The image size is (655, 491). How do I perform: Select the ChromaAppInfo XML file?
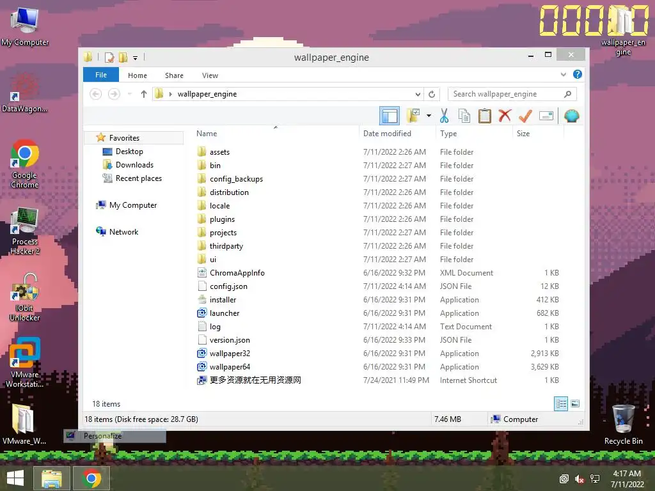click(237, 272)
